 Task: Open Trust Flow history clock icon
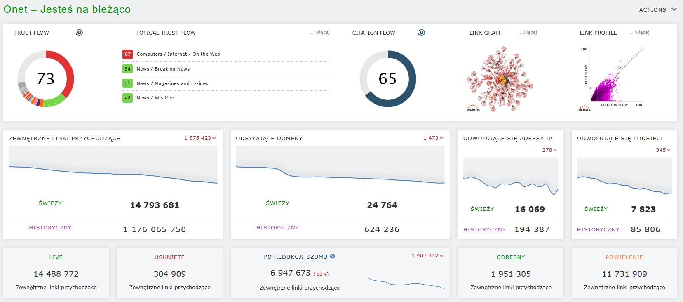tap(80, 33)
